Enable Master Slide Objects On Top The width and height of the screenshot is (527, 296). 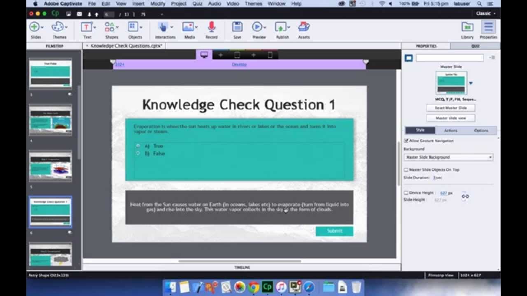pyautogui.click(x=406, y=169)
